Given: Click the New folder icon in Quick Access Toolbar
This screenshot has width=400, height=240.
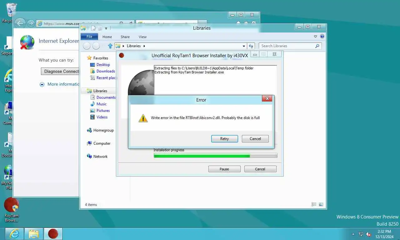Looking at the screenshot, I should coord(100,28).
